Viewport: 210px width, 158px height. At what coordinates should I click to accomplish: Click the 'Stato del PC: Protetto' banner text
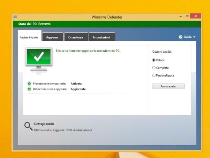point(34,24)
